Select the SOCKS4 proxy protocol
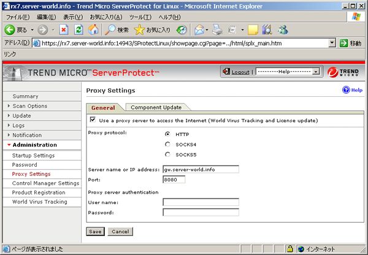Viewport: 368px width, 255px height. (167, 144)
